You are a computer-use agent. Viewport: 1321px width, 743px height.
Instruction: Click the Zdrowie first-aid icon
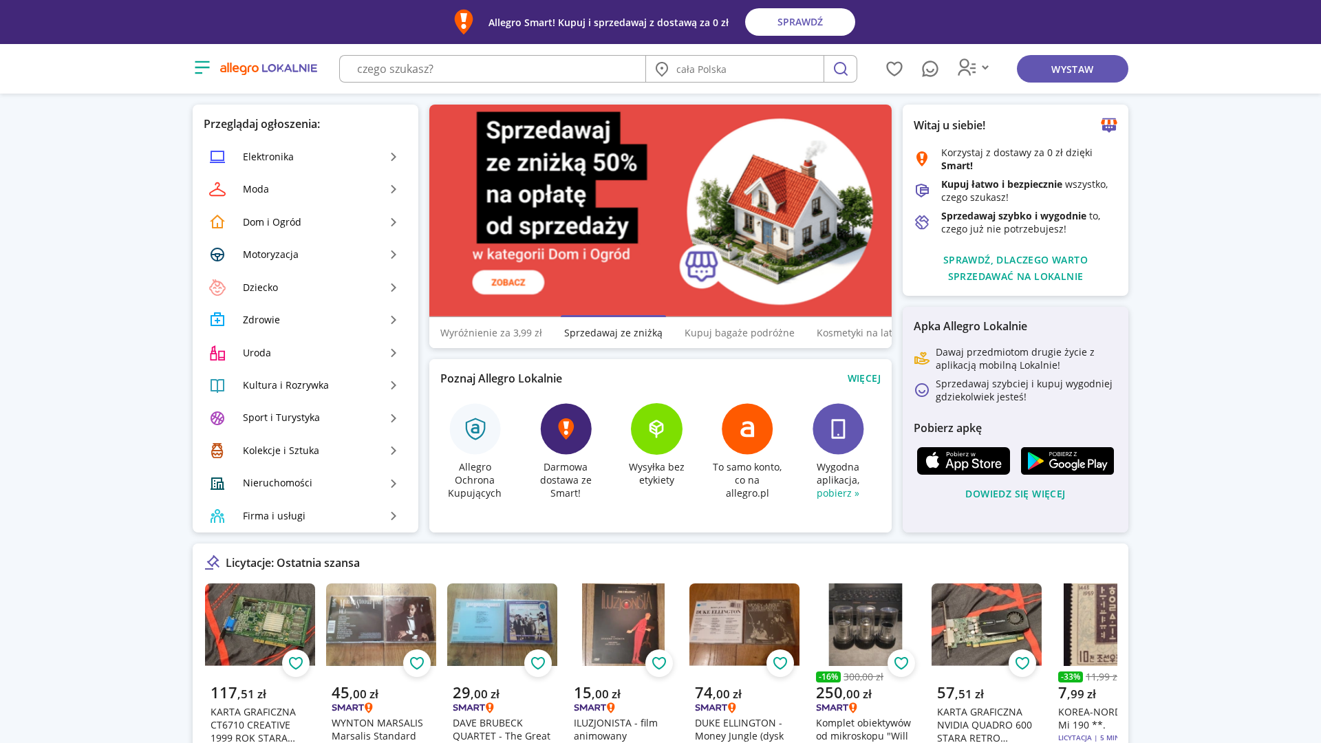(217, 320)
